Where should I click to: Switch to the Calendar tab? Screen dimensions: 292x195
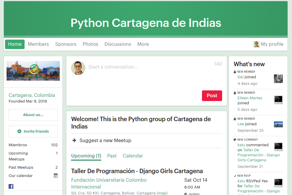click(133, 156)
